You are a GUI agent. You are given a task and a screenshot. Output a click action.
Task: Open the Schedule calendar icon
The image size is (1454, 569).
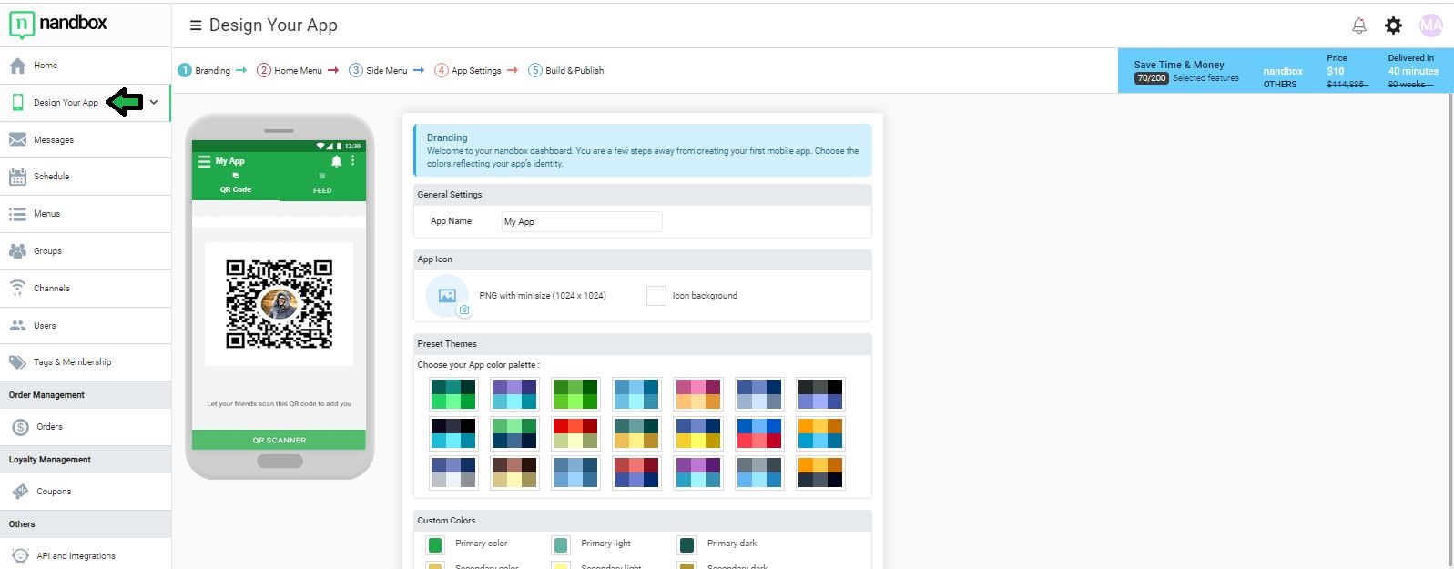click(x=17, y=177)
